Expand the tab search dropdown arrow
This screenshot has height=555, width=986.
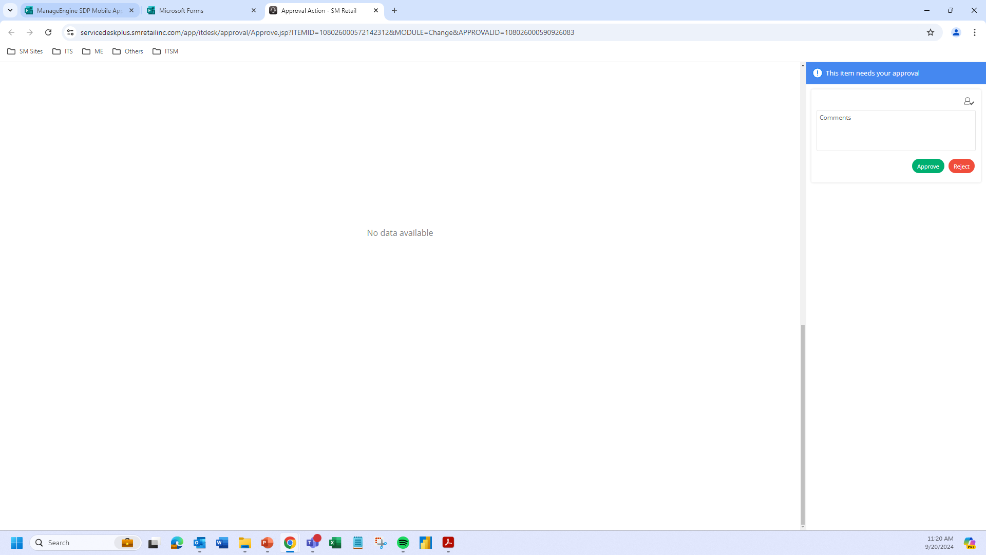point(10,10)
